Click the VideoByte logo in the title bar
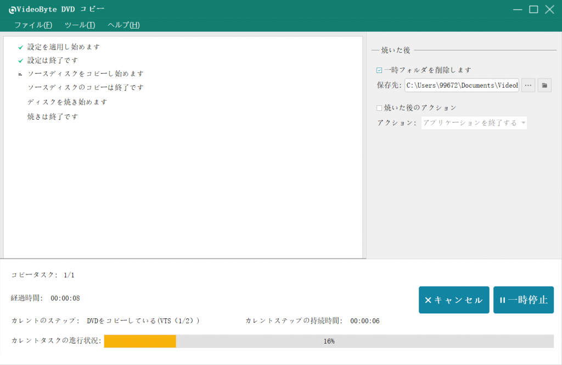This screenshot has width=562, height=365. click(x=12, y=9)
